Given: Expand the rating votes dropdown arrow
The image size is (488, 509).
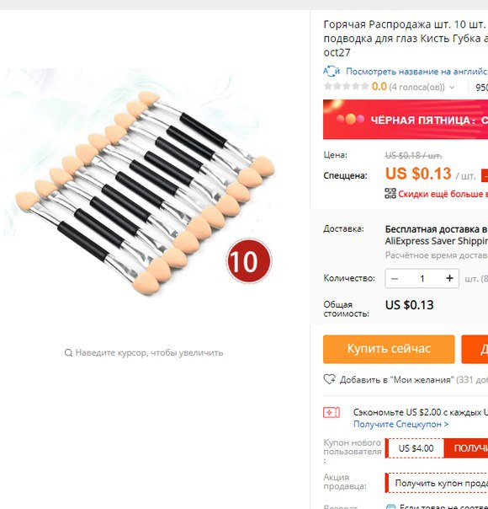Looking at the screenshot, I should pyautogui.click(x=452, y=88).
